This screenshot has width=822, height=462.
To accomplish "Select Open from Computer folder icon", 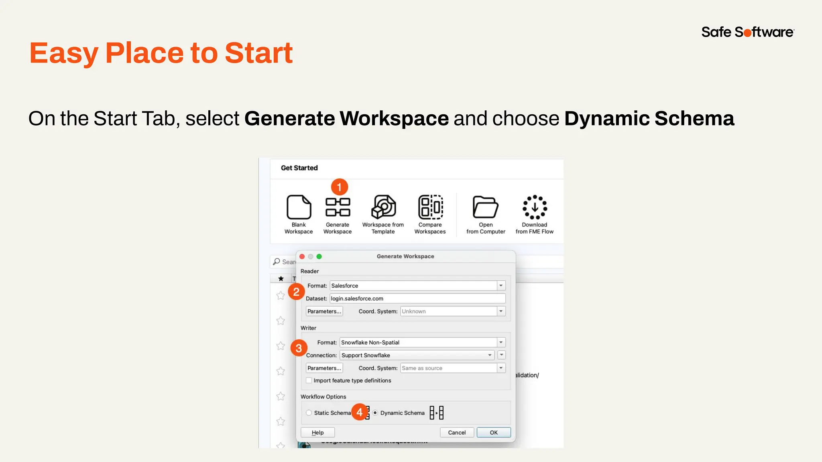I will click(485, 207).
